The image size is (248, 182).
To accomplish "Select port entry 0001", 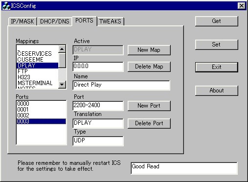I will pos(41,110).
